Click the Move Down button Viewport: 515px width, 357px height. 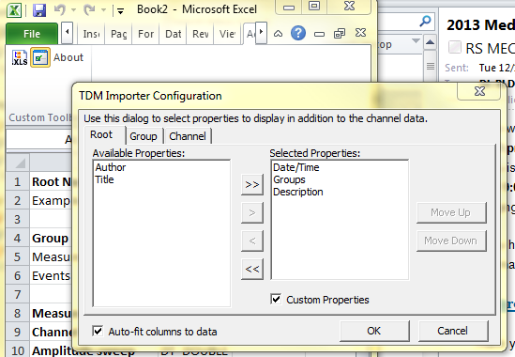pos(451,241)
